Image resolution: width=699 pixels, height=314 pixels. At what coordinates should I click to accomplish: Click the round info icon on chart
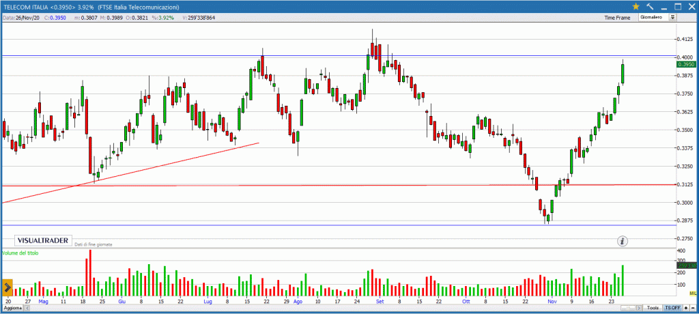point(623,242)
